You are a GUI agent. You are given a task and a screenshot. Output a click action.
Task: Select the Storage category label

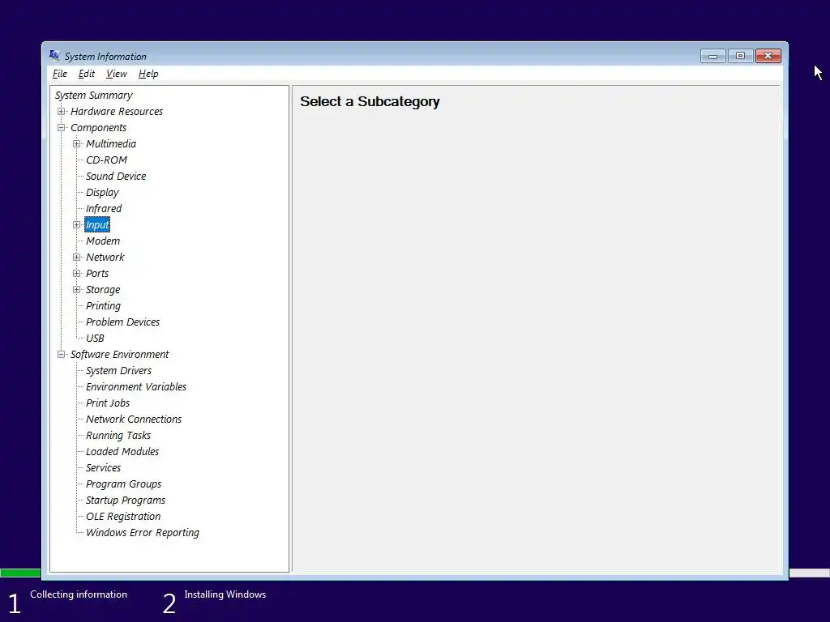(x=103, y=289)
